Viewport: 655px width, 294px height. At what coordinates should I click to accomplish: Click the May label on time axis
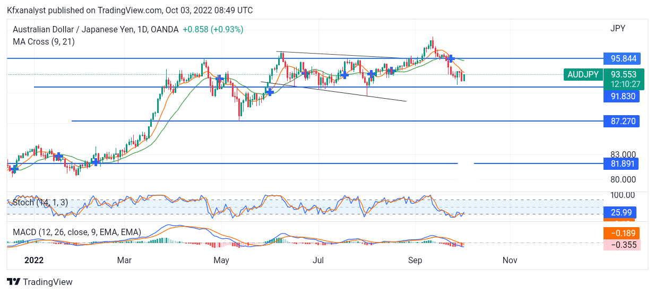click(221, 260)
